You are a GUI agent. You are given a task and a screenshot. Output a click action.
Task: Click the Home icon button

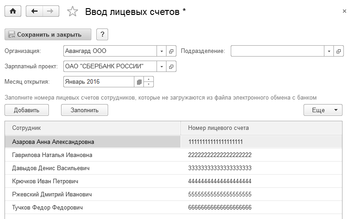pos(13,12)
